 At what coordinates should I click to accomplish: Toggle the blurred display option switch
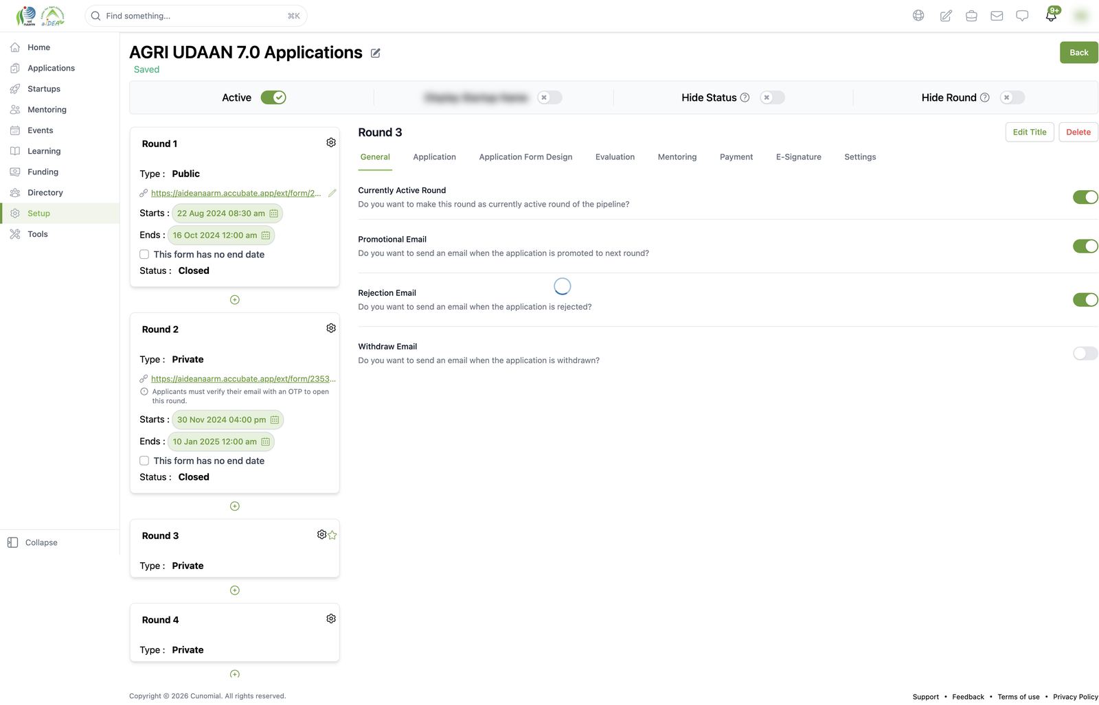tap(549, 97)
